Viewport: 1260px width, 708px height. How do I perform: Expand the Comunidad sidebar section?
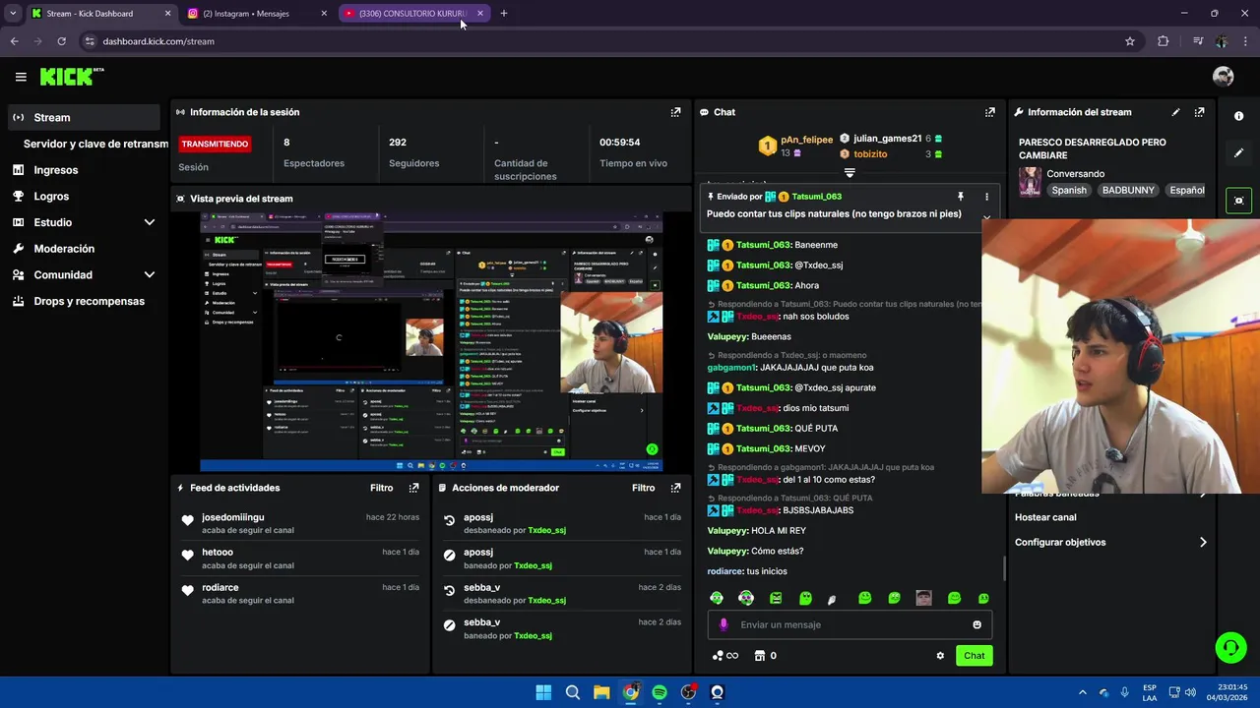point(150,275)
